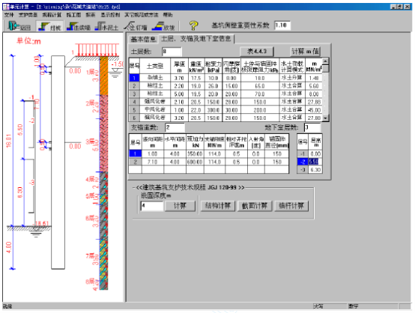Click the 嵌固深度 input field
The image size is (415, 313).
tap(151, 206)
